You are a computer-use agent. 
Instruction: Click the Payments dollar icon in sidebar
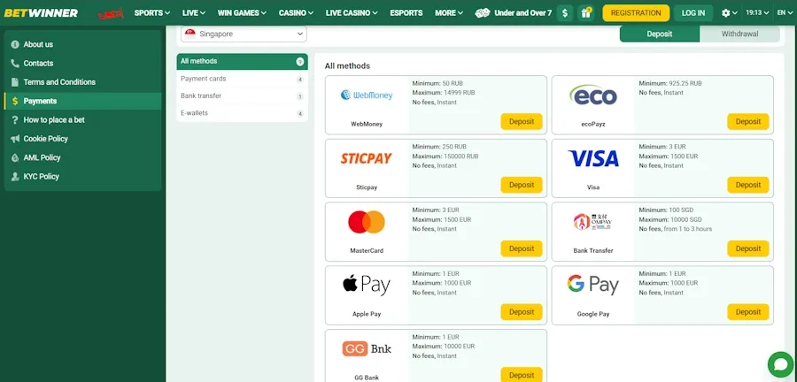coord(15,101)
